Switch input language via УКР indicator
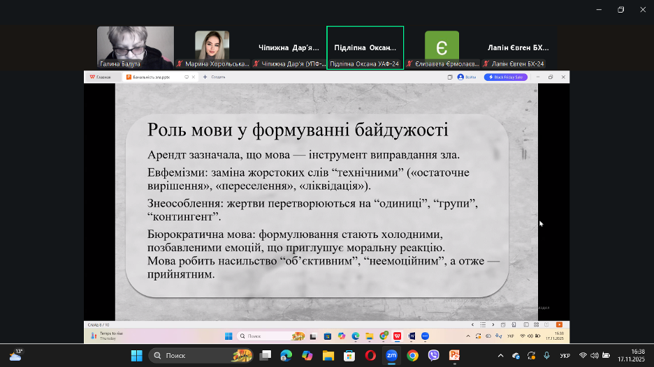Image resolution: width=654 pixels, height=367 pixels. tap(565, 355)
